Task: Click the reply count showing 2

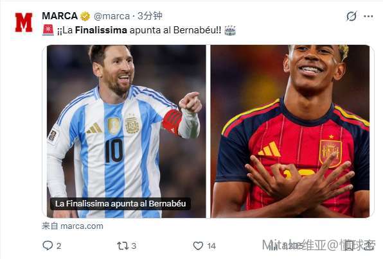Action: point(58,246)
